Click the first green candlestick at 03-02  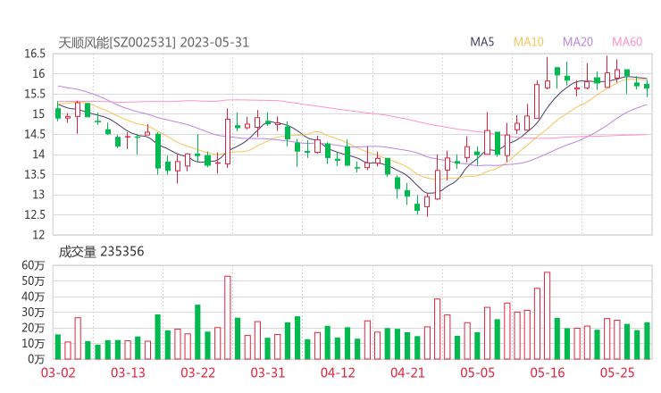(58, 112)
